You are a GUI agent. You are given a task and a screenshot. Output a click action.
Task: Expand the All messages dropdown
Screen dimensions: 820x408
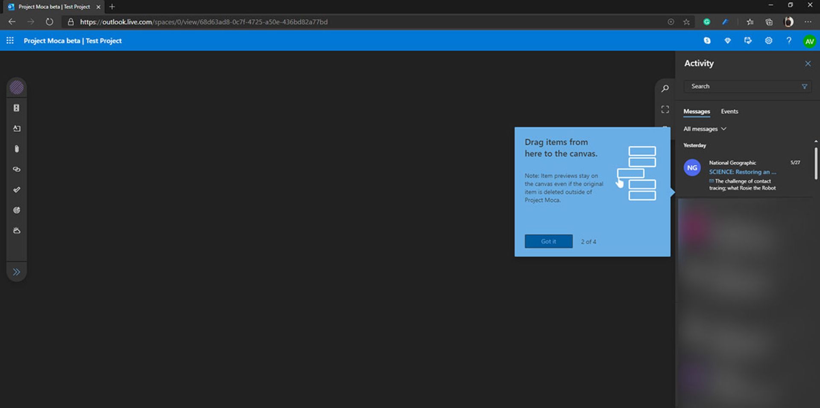pos(705,128)
